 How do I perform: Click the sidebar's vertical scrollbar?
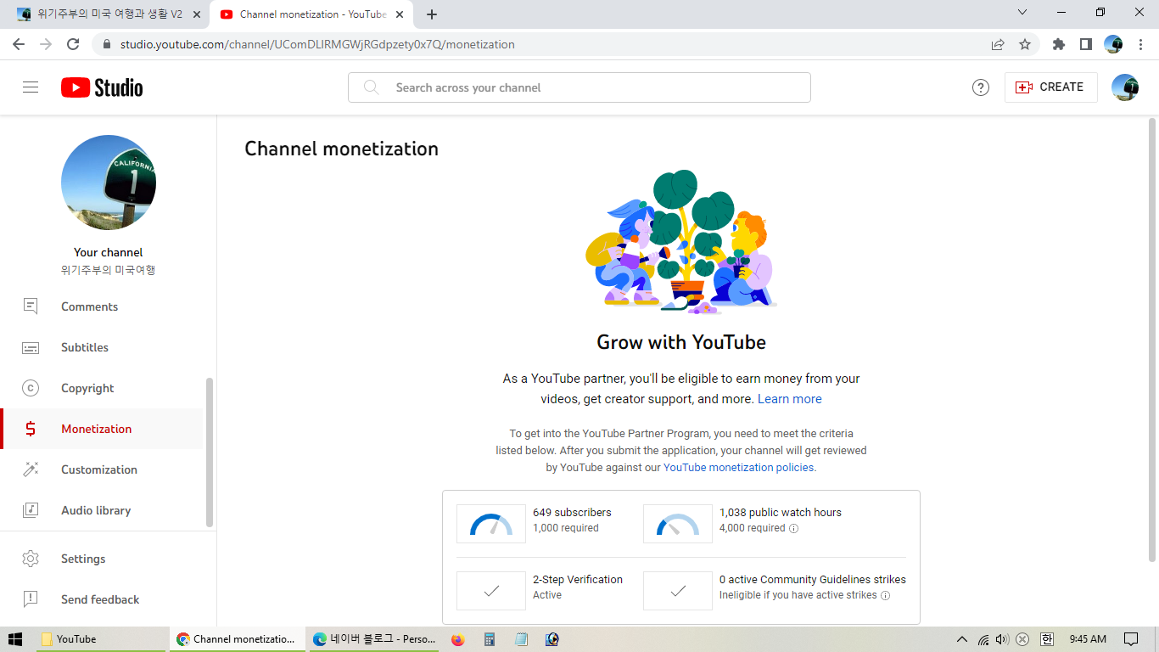click(210, 452)
